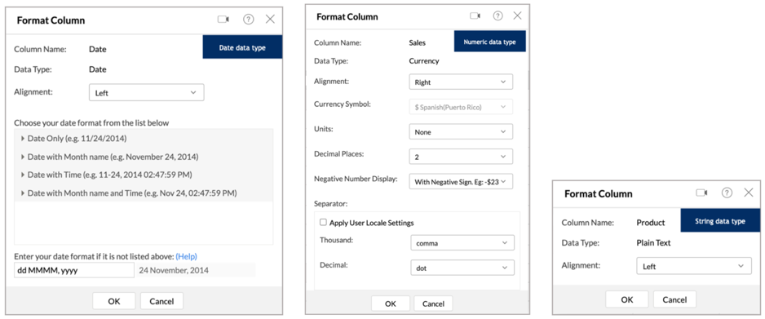This screenshot has width=765, height=319.
Task: Open help icon in Sales Format Column dialog
Action: pos(497,16)
